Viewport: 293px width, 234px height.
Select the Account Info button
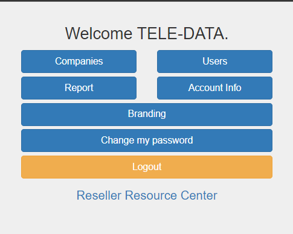point(214,88)
